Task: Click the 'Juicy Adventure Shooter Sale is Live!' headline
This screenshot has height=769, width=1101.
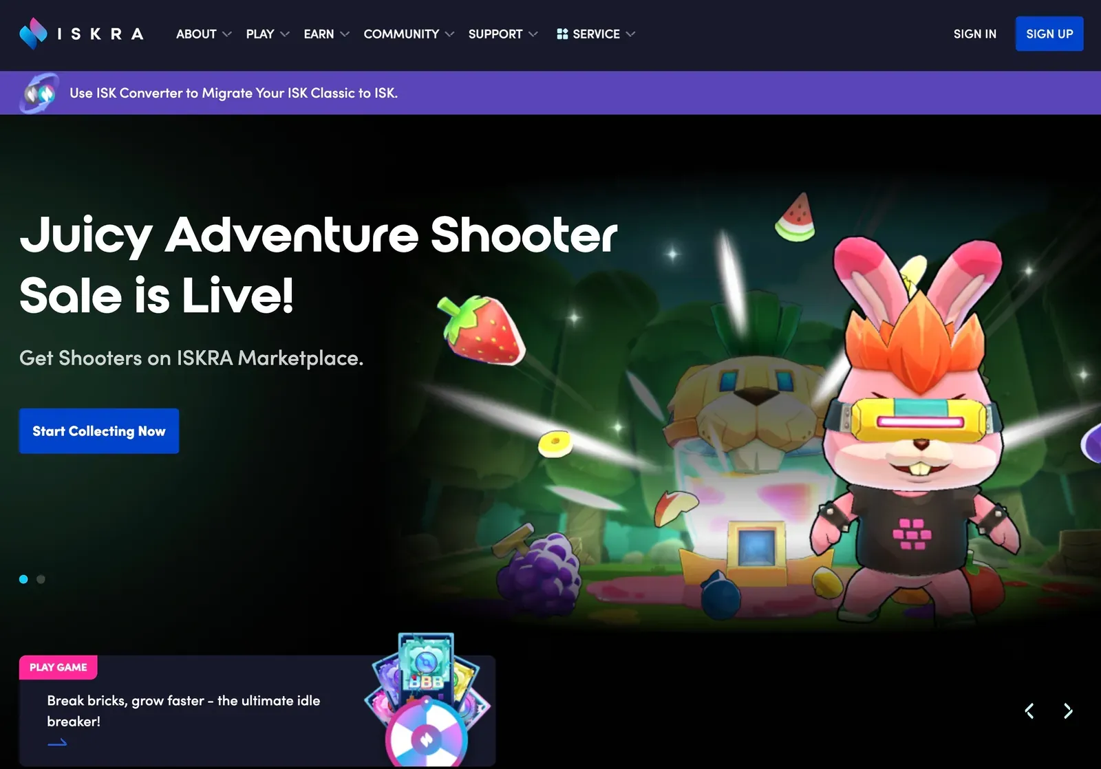Action: [x=319, y=265]
